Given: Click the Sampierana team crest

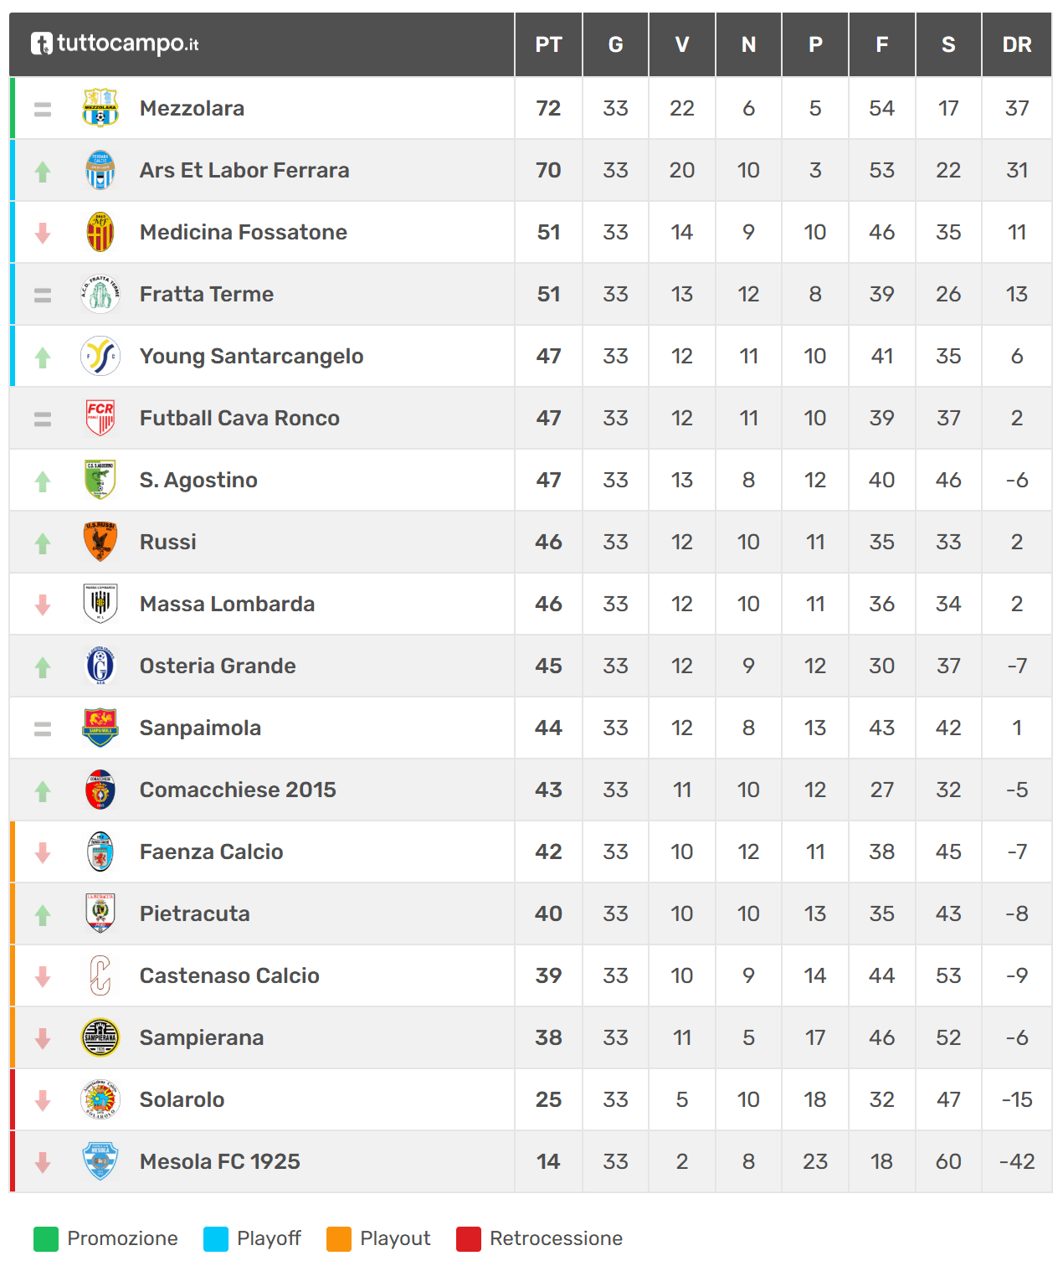Looking at the screenshot, I should pos(100,1037).
